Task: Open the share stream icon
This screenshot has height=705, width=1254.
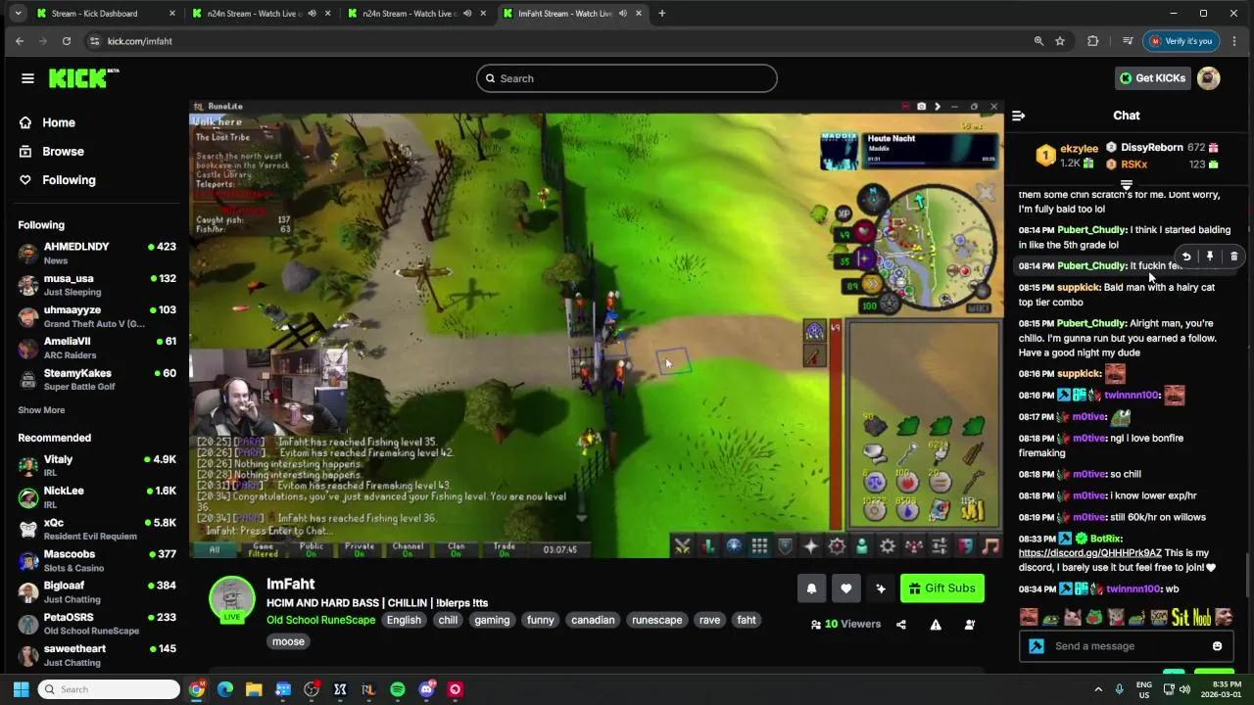Action: pyautogui.click(x=901, y=625)
